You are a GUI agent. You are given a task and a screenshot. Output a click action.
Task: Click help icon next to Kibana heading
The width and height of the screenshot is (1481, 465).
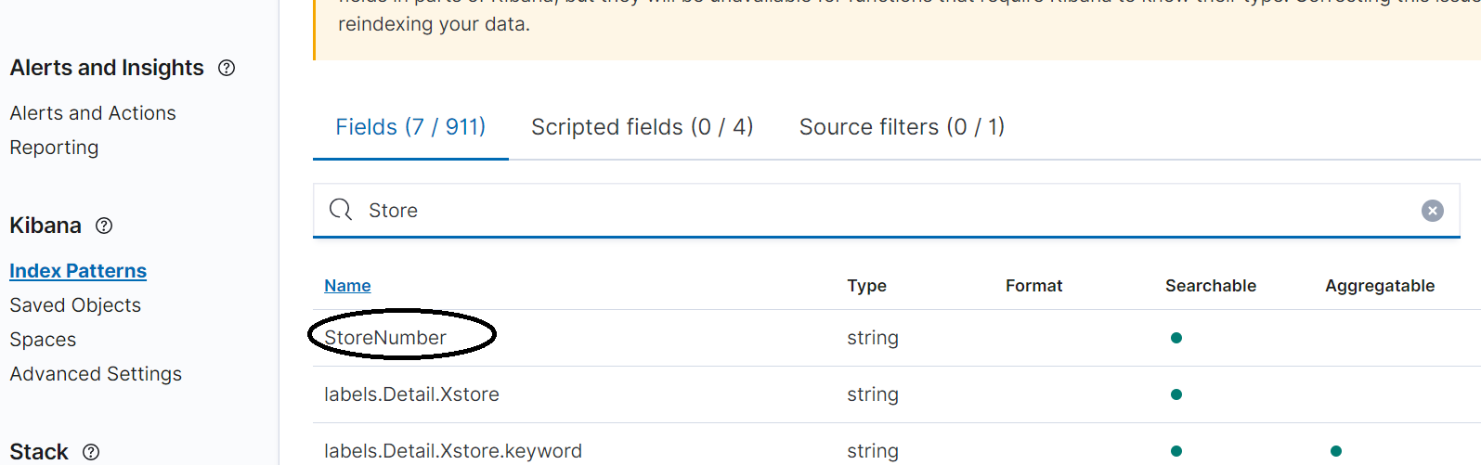tap(104, 226)
